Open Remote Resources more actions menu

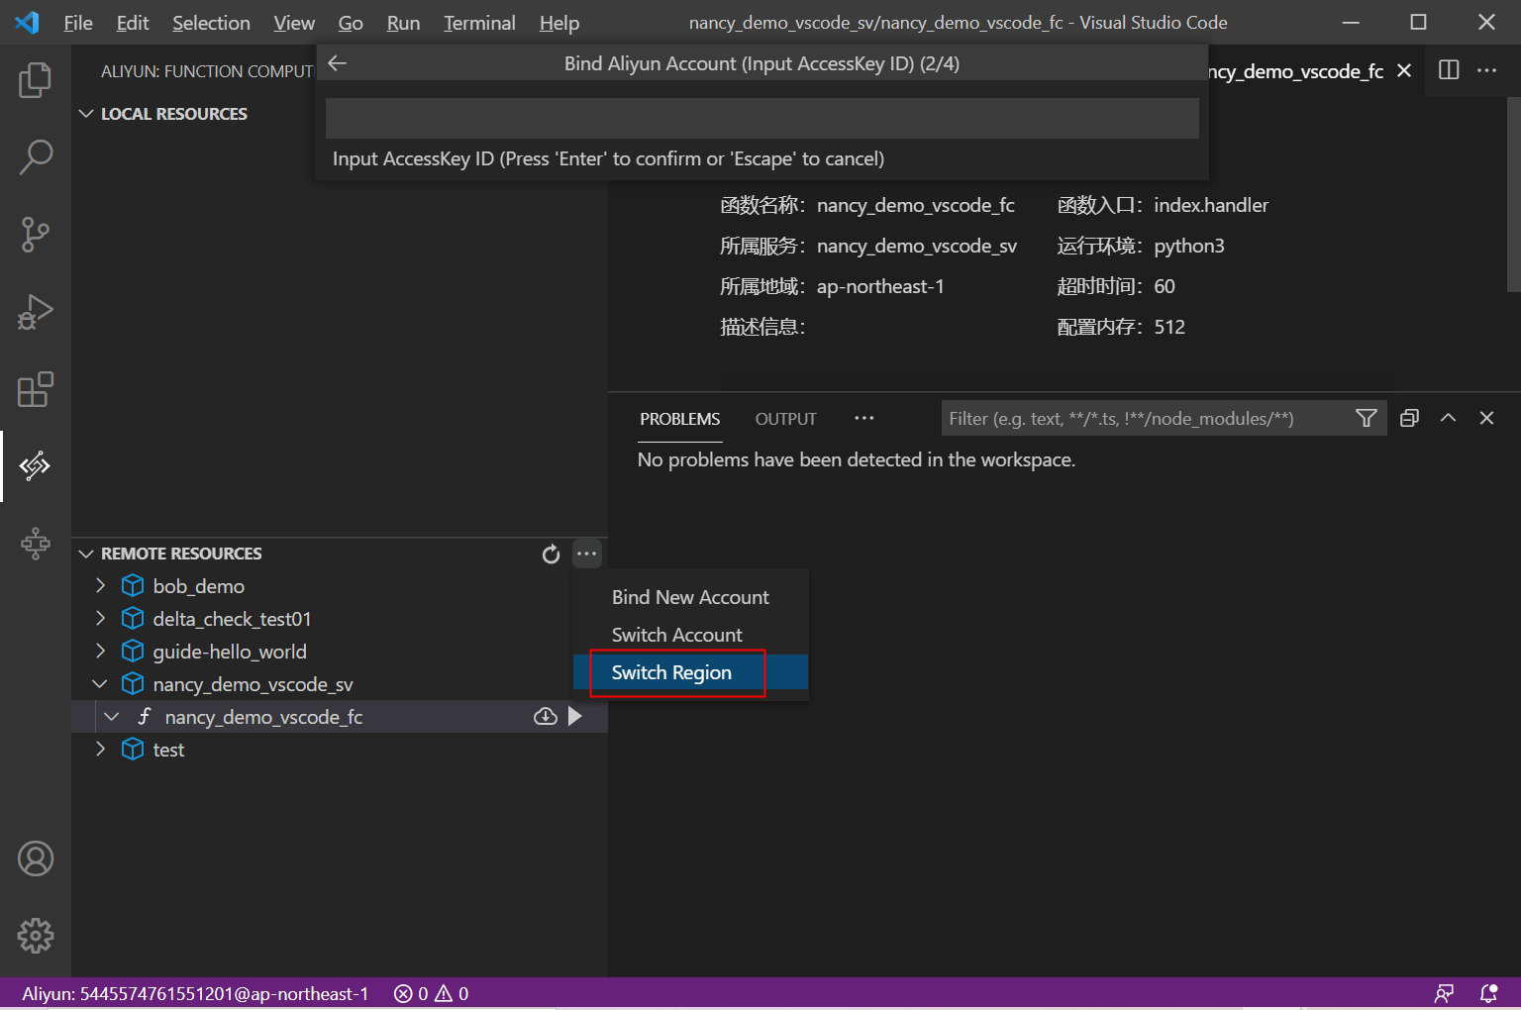pyautogui.click(x=587, y=554)
